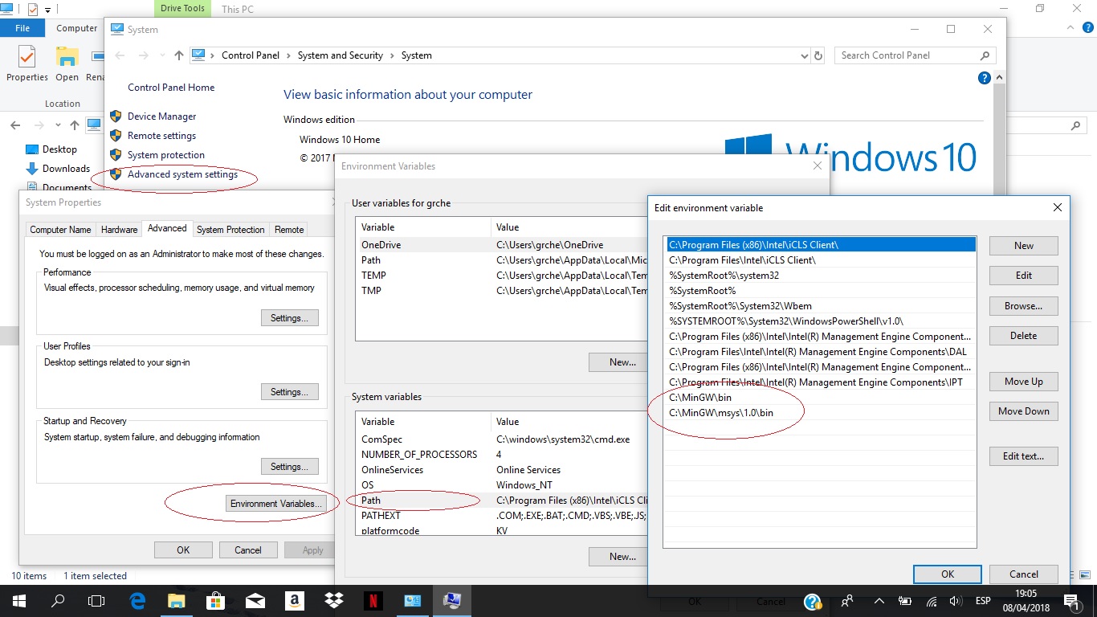Screen dimensions: 1097x617
Task: Click System and Security breadcrumb
Action: click(x=340, y=55)
